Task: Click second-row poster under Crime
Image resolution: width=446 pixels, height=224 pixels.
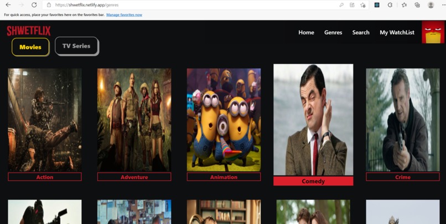Action: click(403, 212)
